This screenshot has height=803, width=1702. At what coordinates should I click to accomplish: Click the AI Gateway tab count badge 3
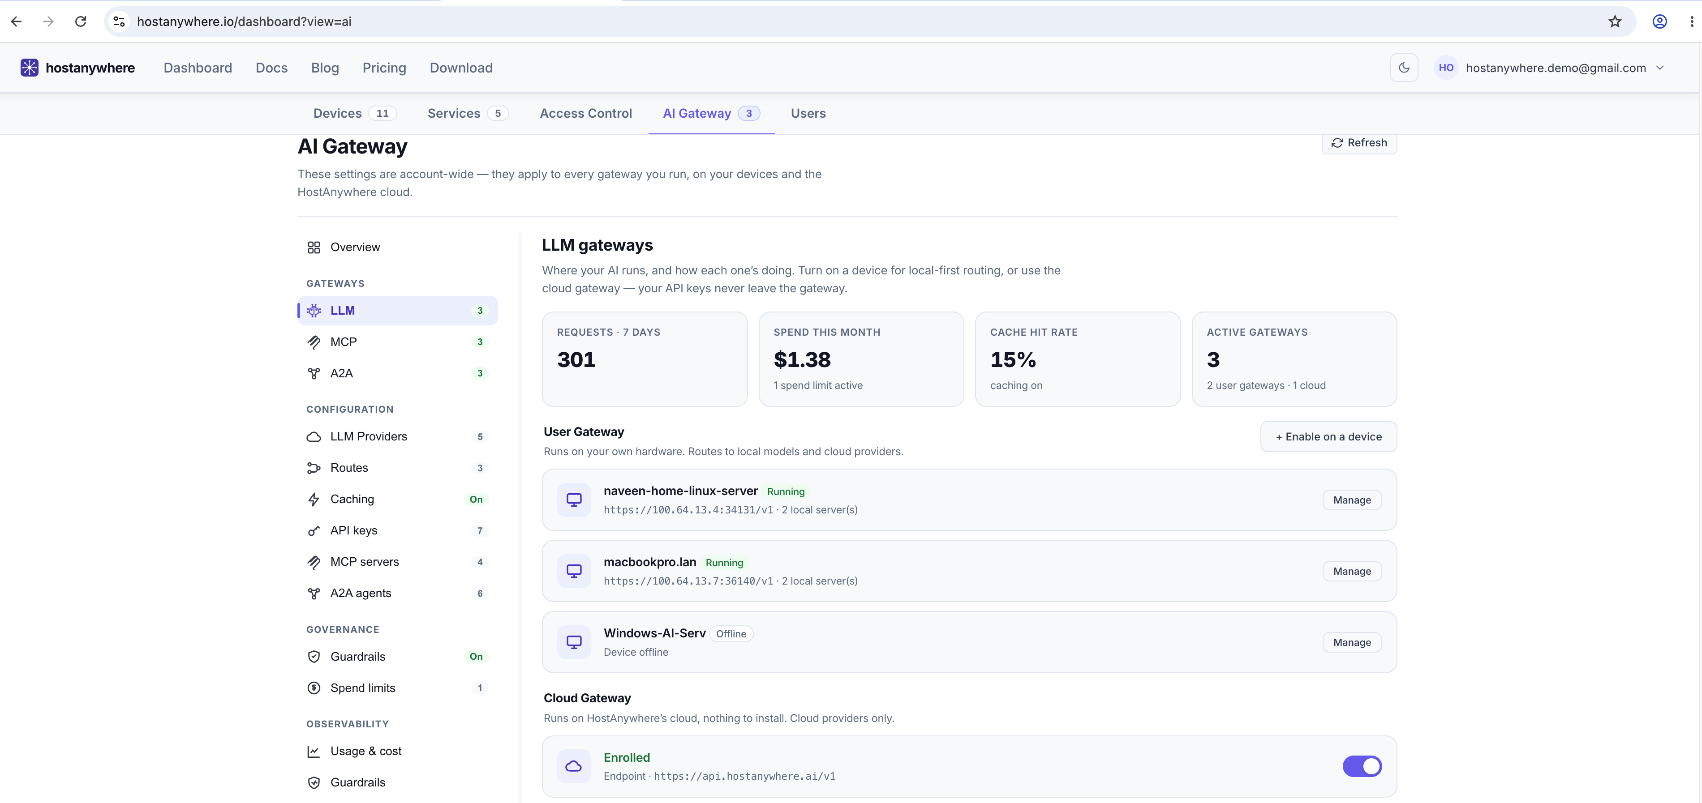coord(748,114)
